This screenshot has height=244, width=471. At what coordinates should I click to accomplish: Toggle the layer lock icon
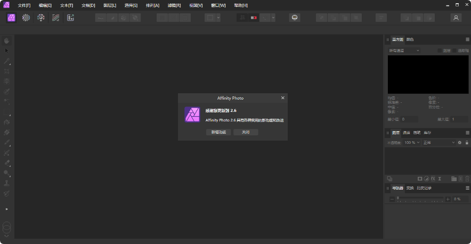pyautogui.click(x=467, y=143)
